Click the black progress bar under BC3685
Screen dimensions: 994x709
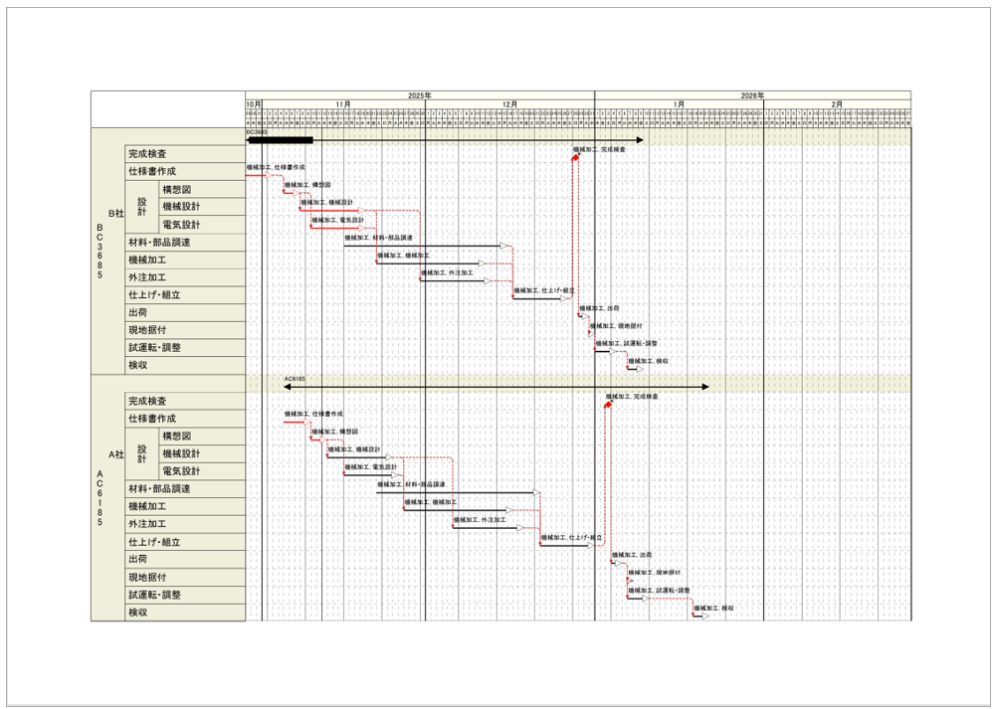tap(280, 141)
